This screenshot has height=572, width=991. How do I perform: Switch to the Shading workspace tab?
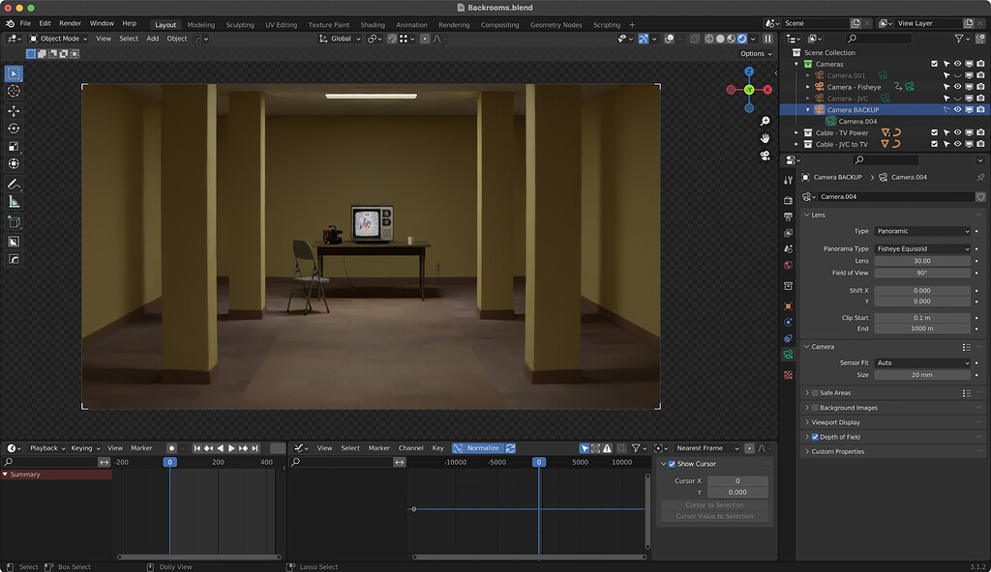tap(373, 24)
